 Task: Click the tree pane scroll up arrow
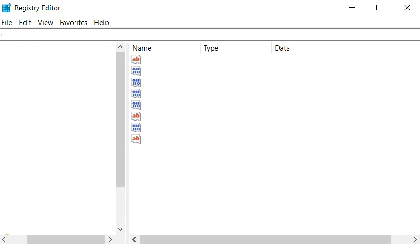pos(120,47)
